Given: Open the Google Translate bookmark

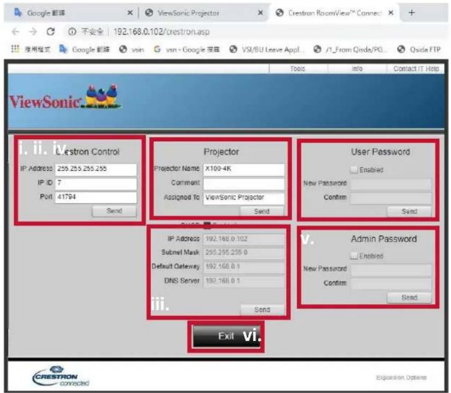Looking at the screenshot, I should [84, 49].
